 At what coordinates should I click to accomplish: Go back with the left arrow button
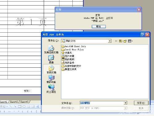116,41
